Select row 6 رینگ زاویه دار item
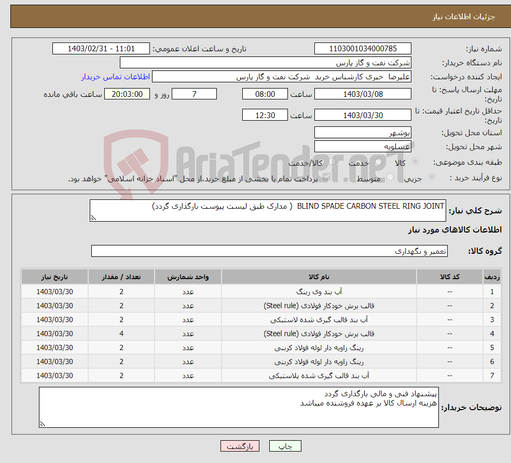The height and width of the screenshot is (463, 511). coord(319,362)
